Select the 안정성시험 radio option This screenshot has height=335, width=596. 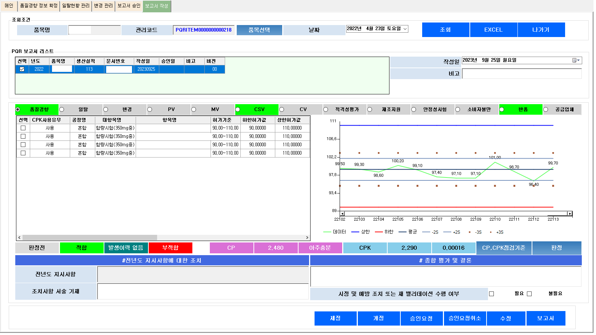click(x=414, y=110)
